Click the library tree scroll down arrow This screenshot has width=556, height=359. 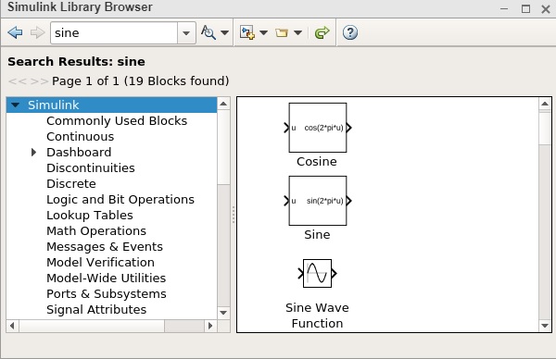point(223,313)
